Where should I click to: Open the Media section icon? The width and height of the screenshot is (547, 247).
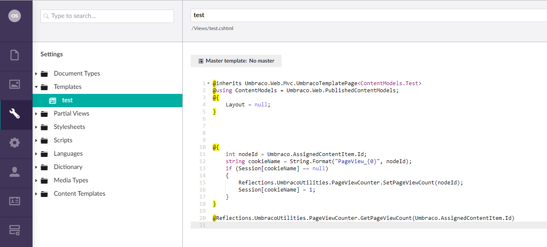tap(15, 84)
